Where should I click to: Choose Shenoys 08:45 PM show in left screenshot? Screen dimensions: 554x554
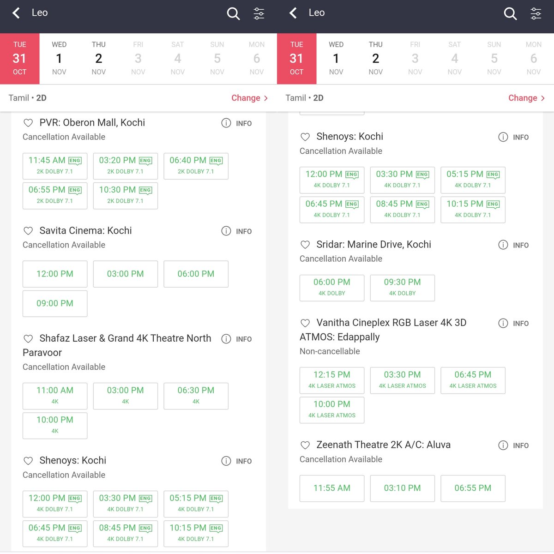(x=126, y=534)
